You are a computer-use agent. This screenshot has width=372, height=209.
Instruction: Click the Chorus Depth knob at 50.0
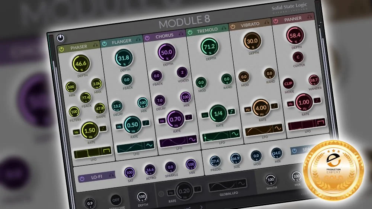pyautogui.click(x=167, y=52)
